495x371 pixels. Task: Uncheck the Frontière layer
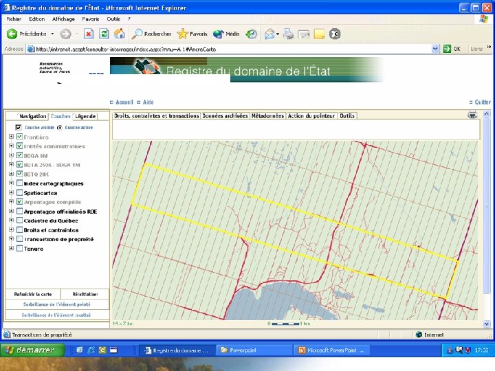click(19, 137)
